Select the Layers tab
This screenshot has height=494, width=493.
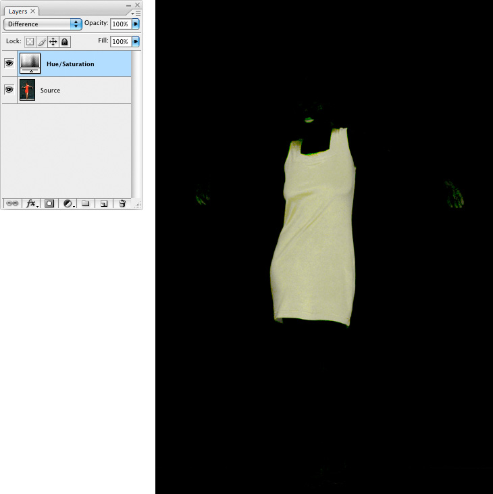[x=18, y=11]
